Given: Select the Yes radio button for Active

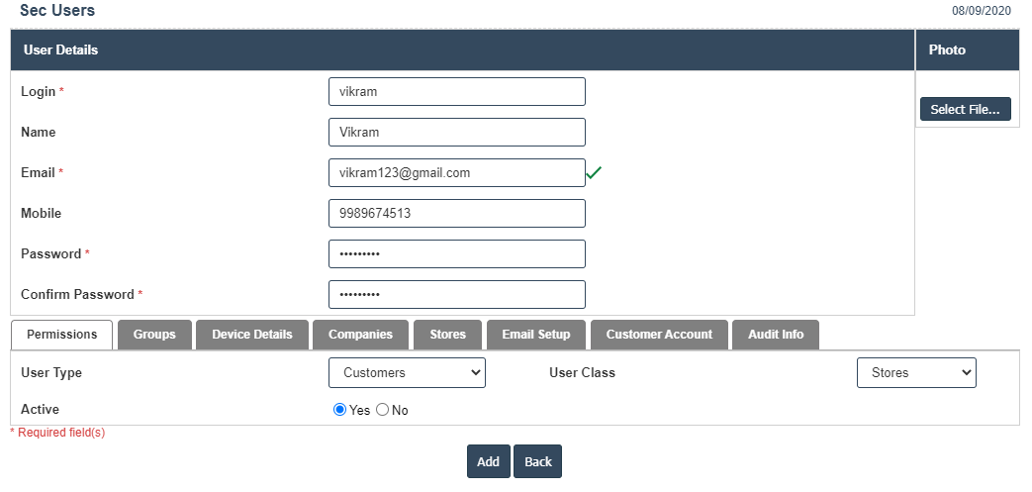Looking at the screenshot, I should pos(340,410).
